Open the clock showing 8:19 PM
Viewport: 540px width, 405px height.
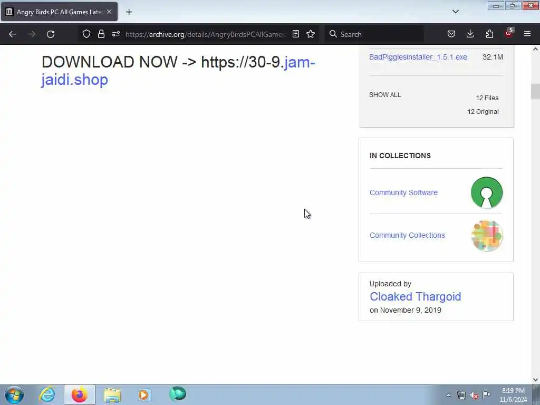(513, 395)
